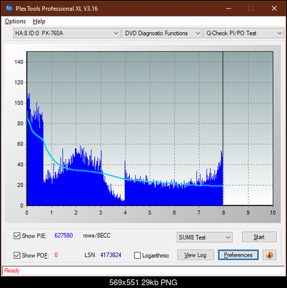
Task: Click the PlexTools XL app icon in title bar
Action: [x=9, y=9]
